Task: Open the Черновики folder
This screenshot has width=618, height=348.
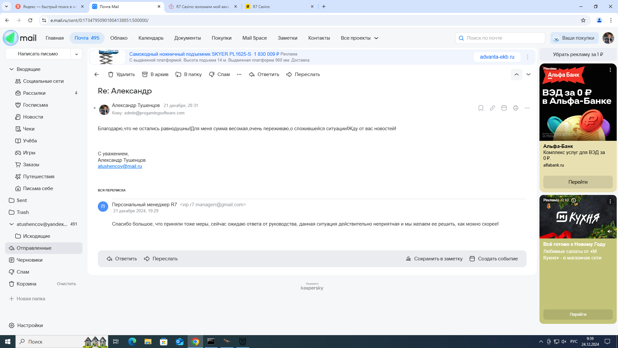Action: (44, 260)
